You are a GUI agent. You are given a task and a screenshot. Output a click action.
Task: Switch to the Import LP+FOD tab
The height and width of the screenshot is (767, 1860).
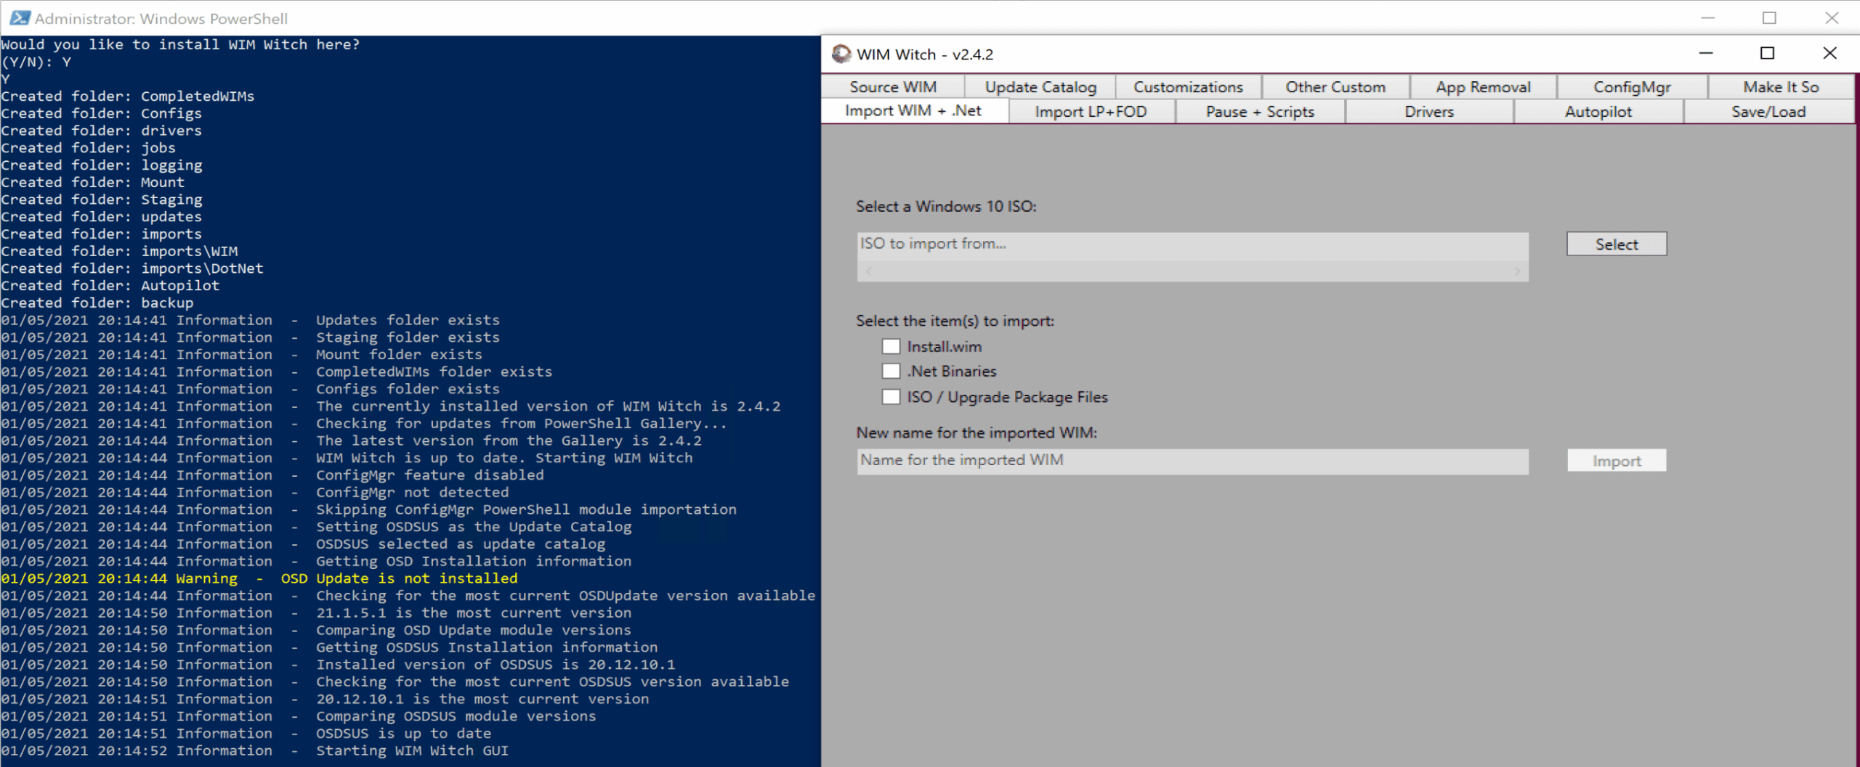(1091, 112)
